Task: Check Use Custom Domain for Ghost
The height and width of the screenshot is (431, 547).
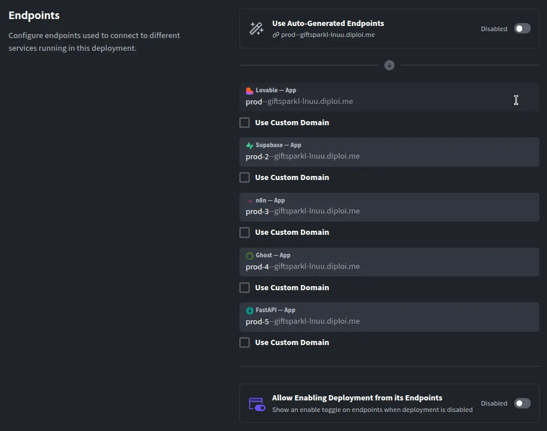Action: 245,287
